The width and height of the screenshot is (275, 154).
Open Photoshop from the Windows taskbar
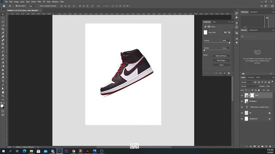[x=59, y=151]
